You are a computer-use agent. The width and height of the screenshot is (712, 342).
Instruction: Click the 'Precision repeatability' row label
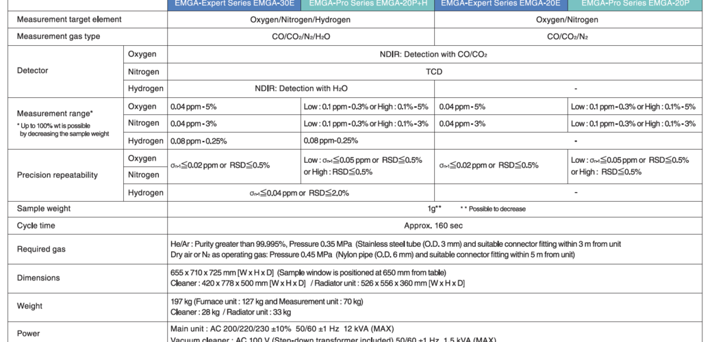point(58,175)
